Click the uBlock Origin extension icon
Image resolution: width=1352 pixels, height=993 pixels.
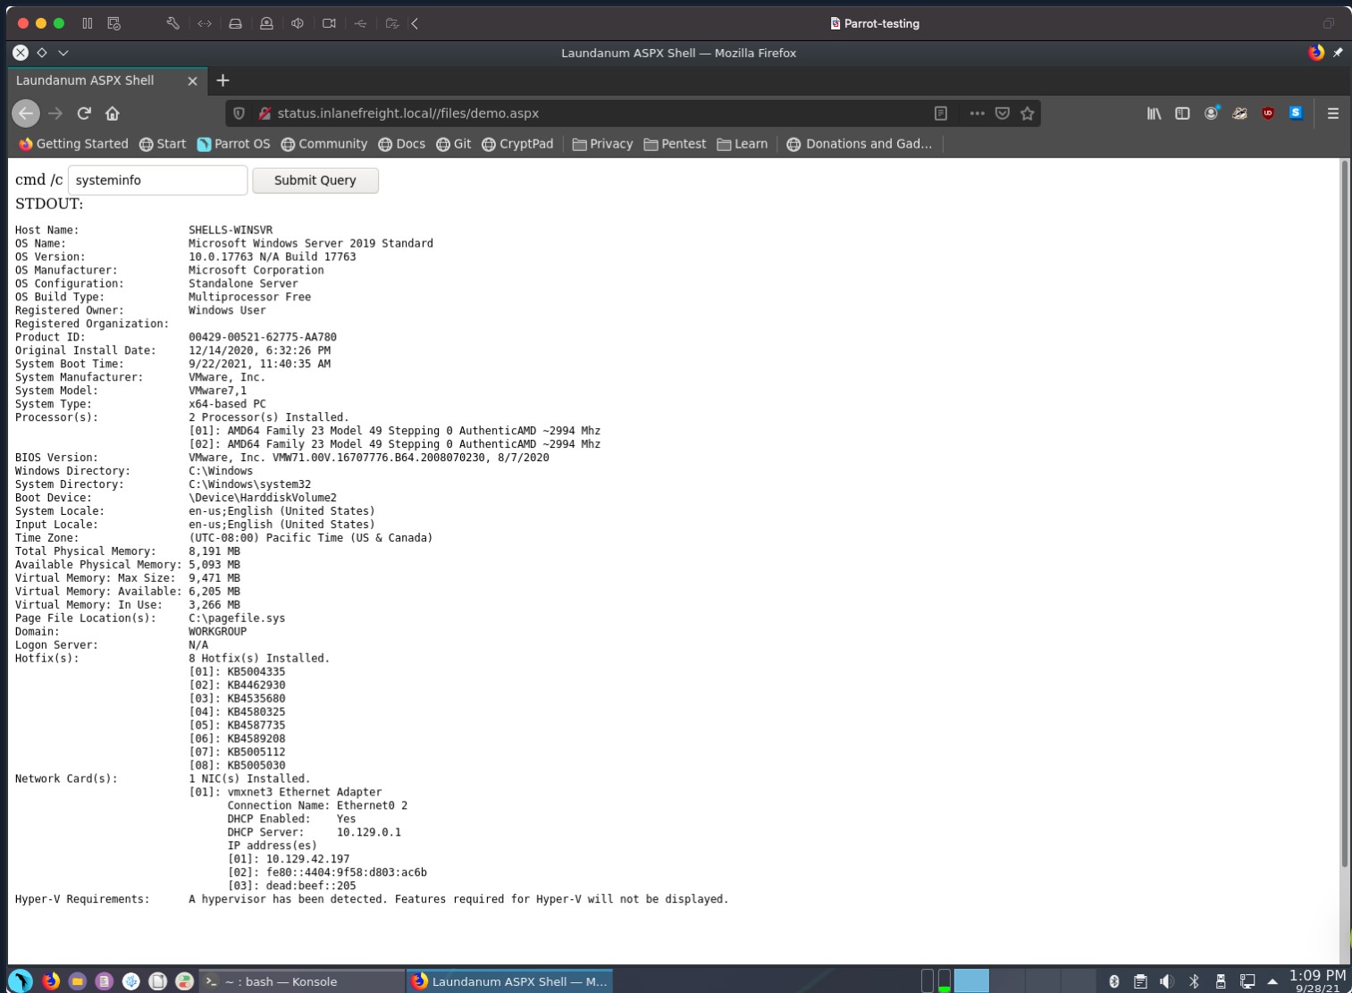click(x=1268, y=114)
